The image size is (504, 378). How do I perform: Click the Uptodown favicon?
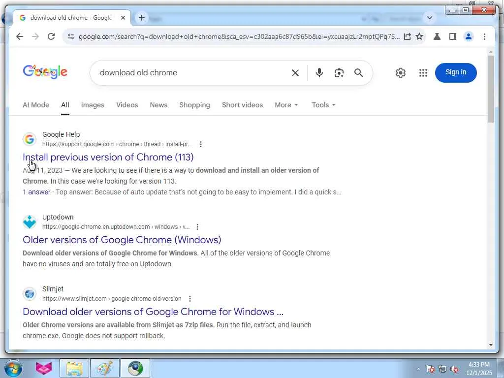tap(29, 222)
